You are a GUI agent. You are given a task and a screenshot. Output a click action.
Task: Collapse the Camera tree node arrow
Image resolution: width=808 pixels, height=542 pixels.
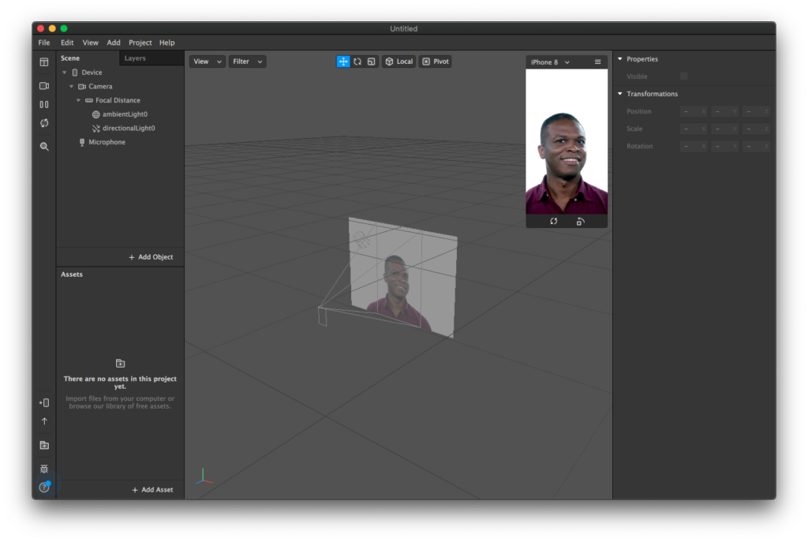coord(71,87)
